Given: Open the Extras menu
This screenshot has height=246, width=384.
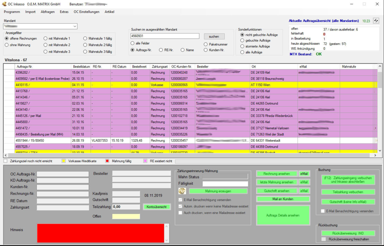Looking at the screenshot, I should click(x=64, y=12).
